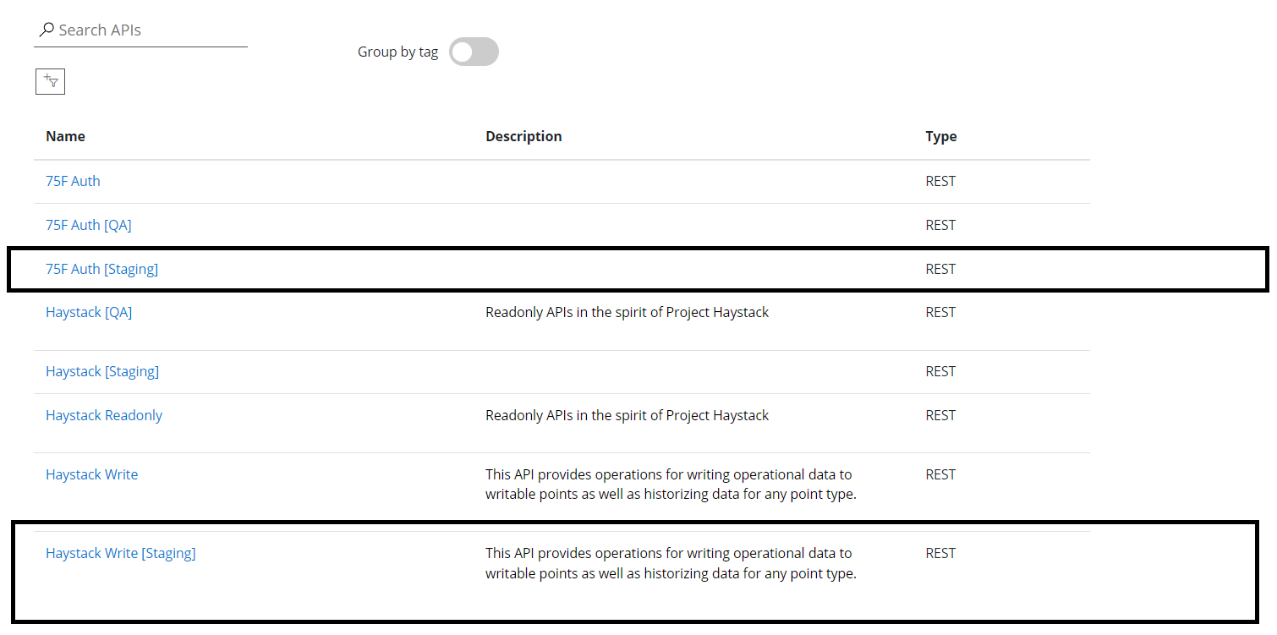
Task: Open the Haystack Write [Staging] API link
Action: click(120, 553)
